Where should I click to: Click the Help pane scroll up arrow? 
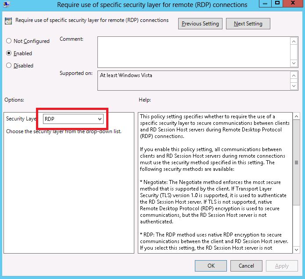click(296, 117)
